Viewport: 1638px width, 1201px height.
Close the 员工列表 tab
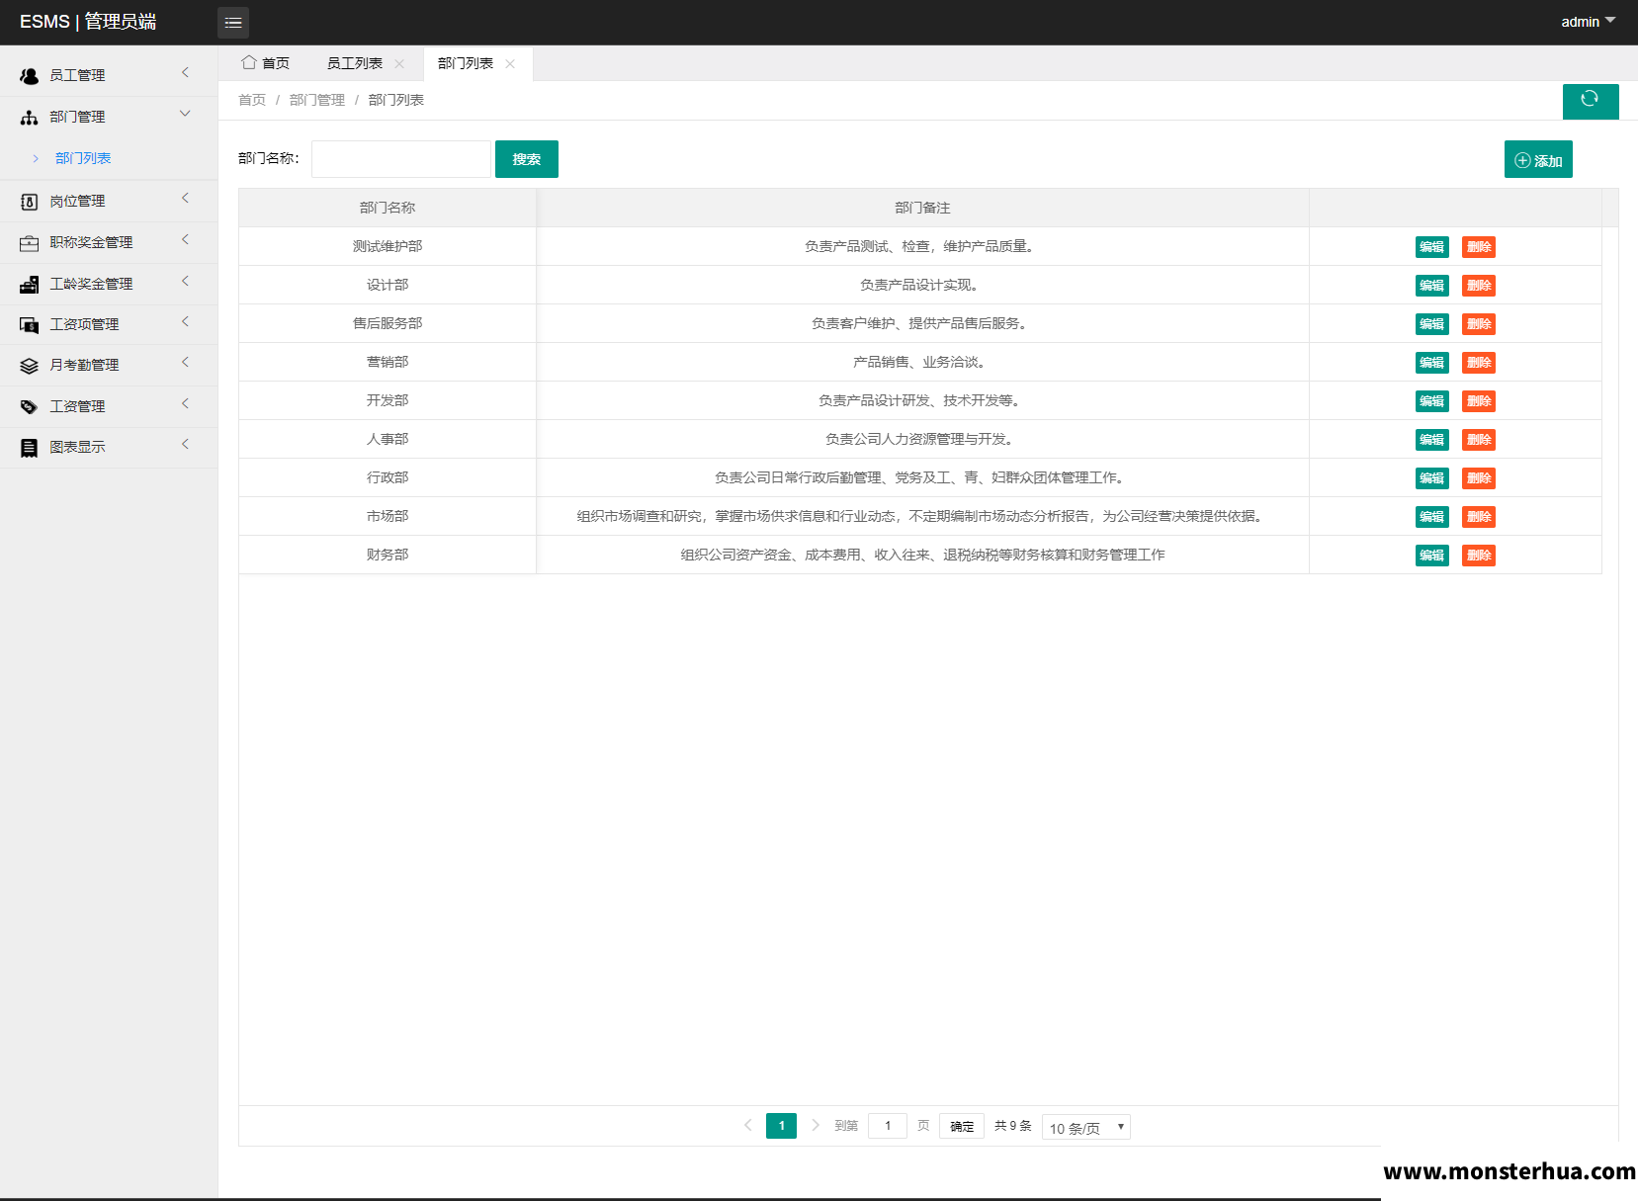(x=399, y=63)
